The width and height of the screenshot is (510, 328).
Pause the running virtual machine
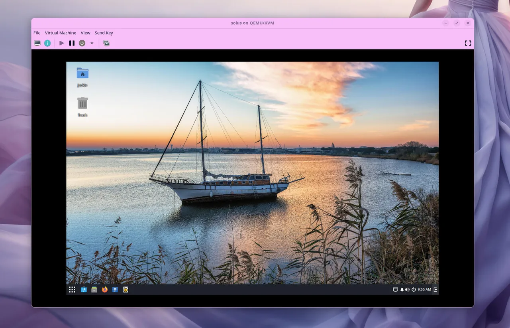pos(72,43)
